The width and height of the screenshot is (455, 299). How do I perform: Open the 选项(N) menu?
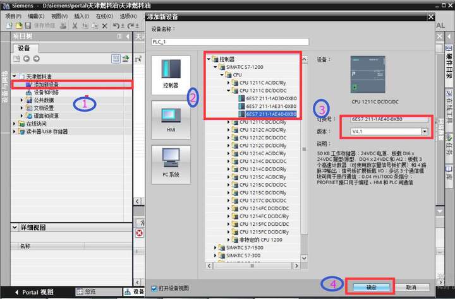[x=128, y=16]
